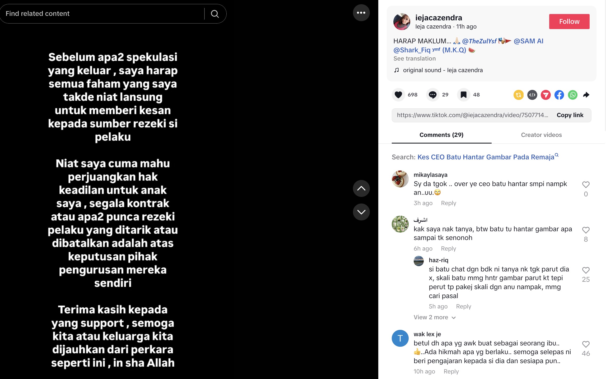Screen dimensions: 606x379
Task: Share to Facebook icon
Action: coord(559,95)
